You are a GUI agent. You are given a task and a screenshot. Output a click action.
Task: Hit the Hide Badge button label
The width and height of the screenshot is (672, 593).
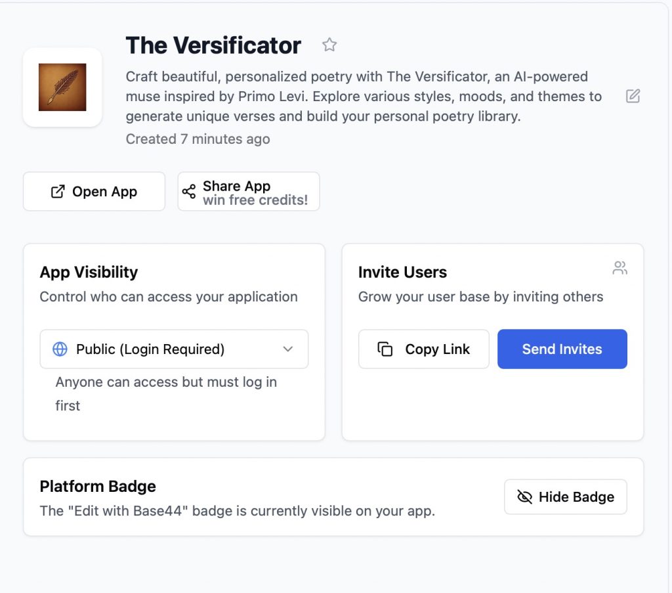[576, 497]
